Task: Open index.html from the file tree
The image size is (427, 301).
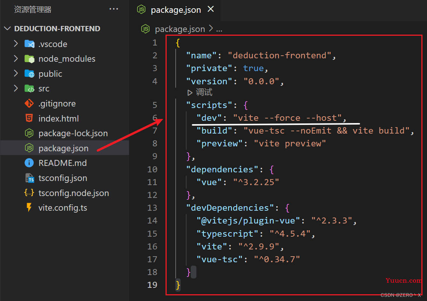Action: click(x=59, y=119)
